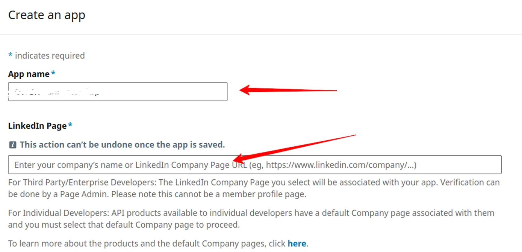Open the "here" link about default Company pages
The width and height of the screenshot is (522, 252).
[x=297, y=244]
